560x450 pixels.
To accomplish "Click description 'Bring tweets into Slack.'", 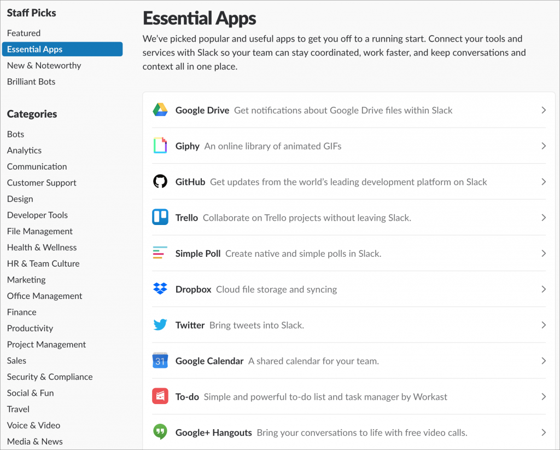I will (x=256, y=325).
